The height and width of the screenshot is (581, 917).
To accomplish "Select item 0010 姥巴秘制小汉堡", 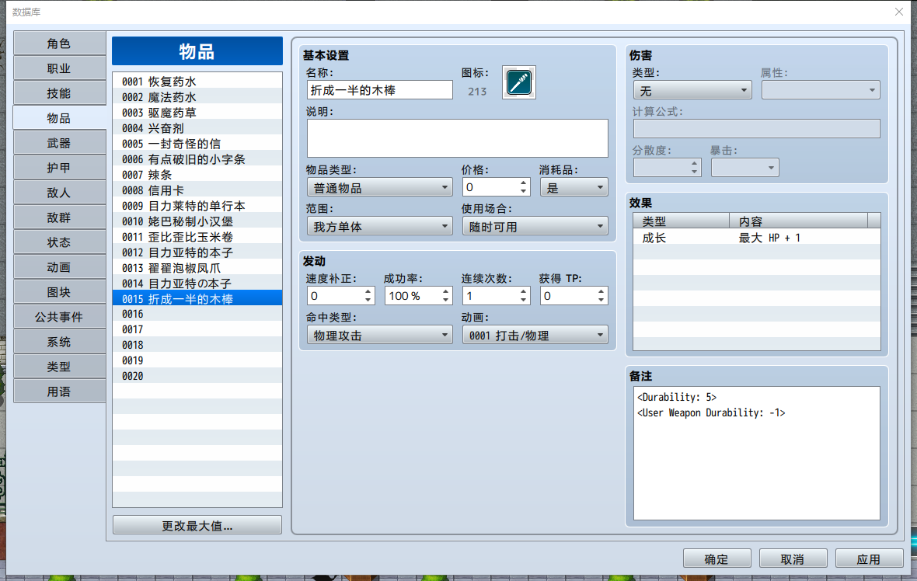I will pos(197,221).
